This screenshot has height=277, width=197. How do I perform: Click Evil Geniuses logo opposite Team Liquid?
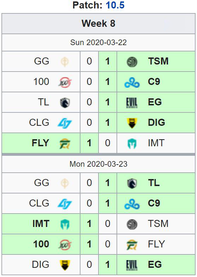click(132, 103)
